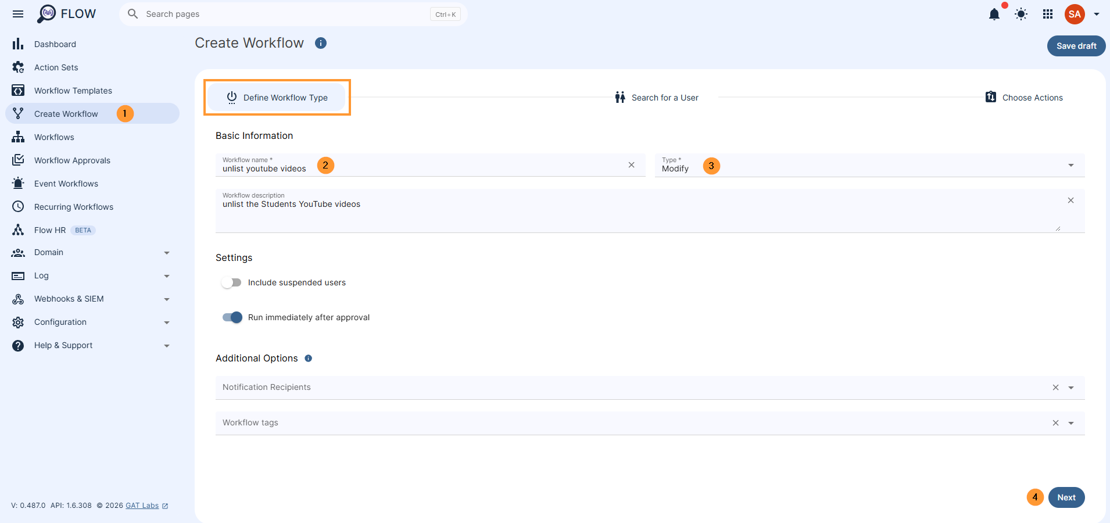This screenshot has height=523, width=1110.
Task: Open Notification Recipients dropdown arrow
Action: [x=1071, y=388]
